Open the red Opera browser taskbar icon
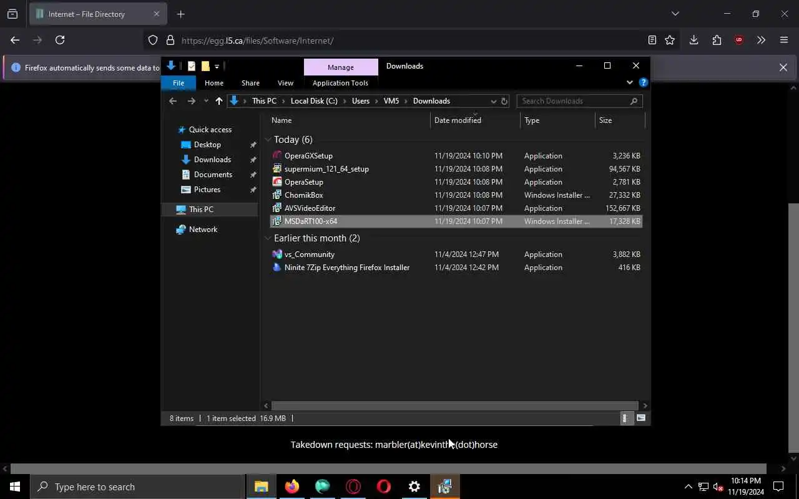799x499 pixels. point(384,487)
